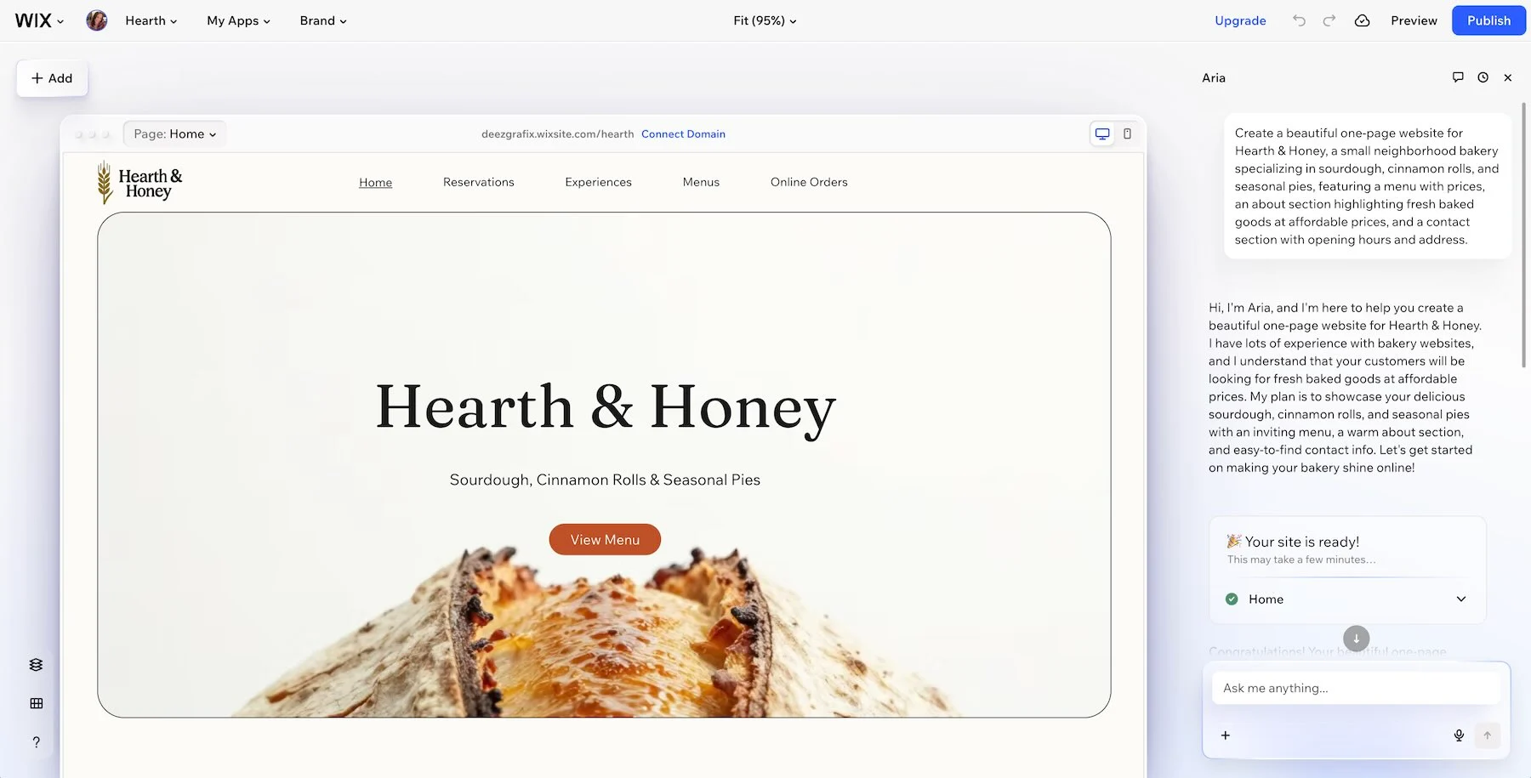Screen dimensions: 1531x778
Task: Click the Publish button
Action: 1488,20
